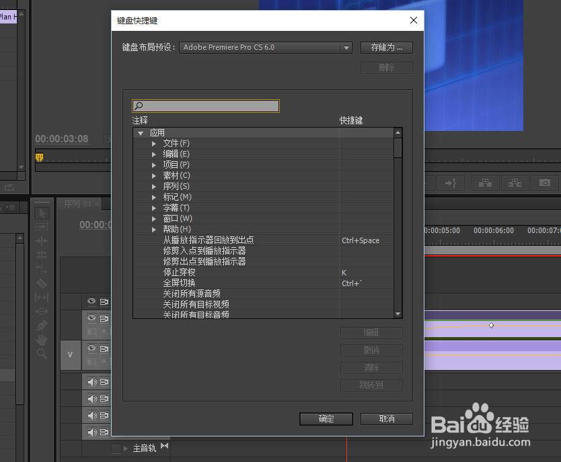
Task: Collapse the 应用 tree node
Action: 141,133
